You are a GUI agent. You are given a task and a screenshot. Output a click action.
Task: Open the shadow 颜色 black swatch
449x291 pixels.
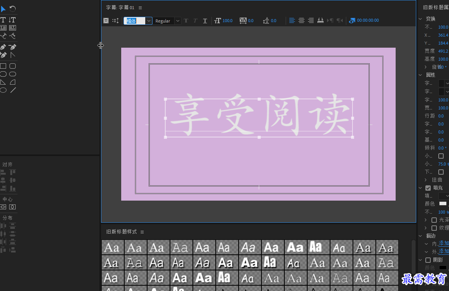tap(443, 268)
